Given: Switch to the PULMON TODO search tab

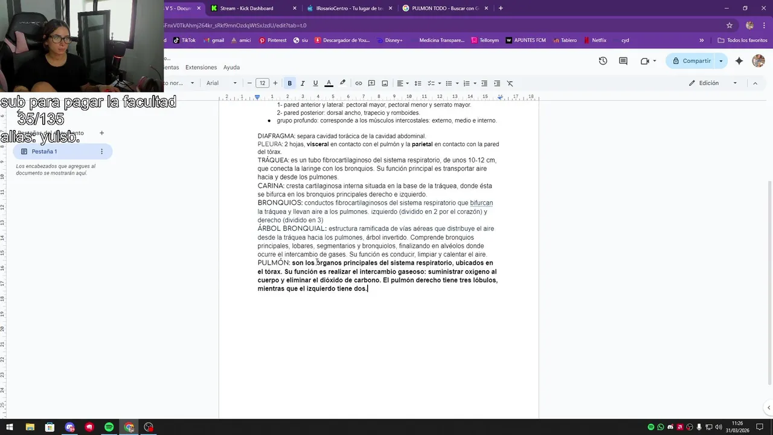Looking at the screenshot, I should point(444,8).
